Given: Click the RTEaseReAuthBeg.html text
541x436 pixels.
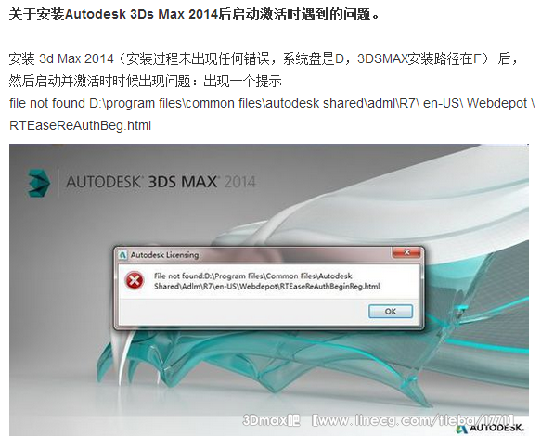Looking at the screenshot, I should click(x=81, y=125).
